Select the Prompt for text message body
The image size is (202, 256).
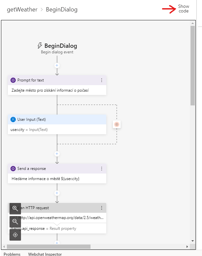tap(57, 90)
